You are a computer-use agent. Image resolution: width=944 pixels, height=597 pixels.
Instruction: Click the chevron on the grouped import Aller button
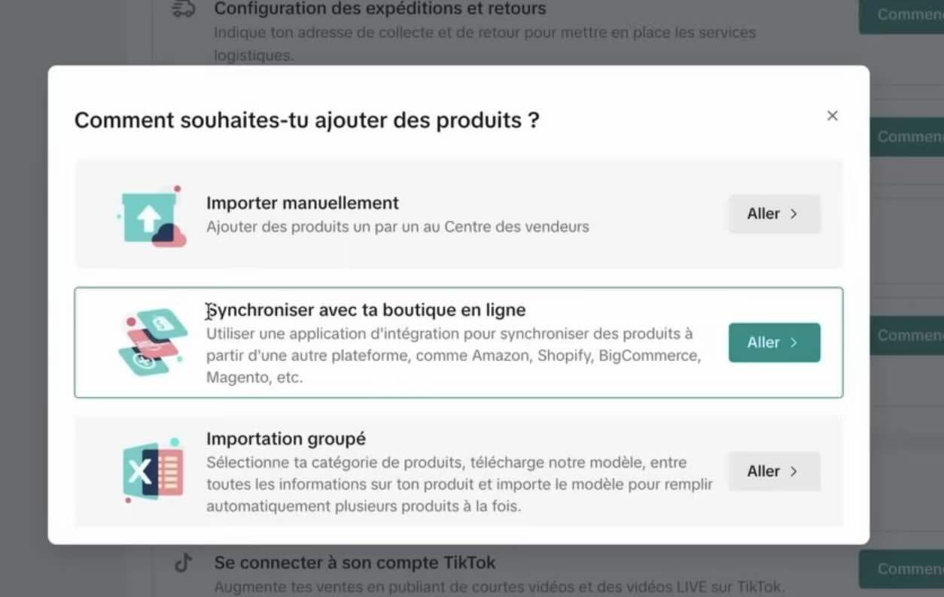pyautogui.click(x=793, y=471)
